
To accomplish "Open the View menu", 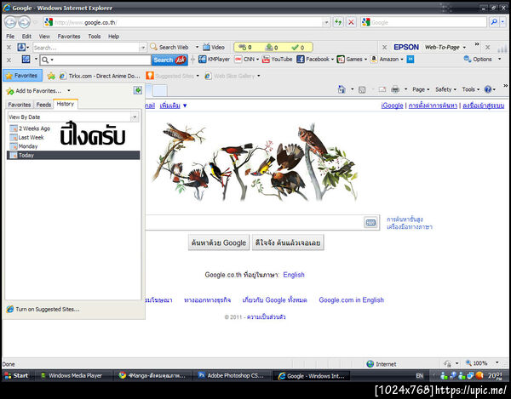I will [44, 36].
